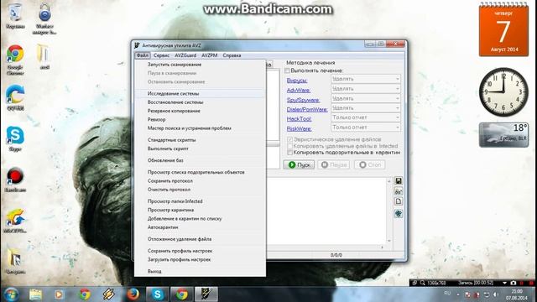Image resolution: width=537 pixels, height=302 pixels.
Task: Click the analog clock gadget
Action: tap(503, 91)
